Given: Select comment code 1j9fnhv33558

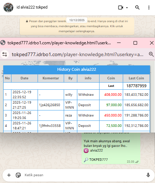Looking at the screenshot, I should [50, 126].
